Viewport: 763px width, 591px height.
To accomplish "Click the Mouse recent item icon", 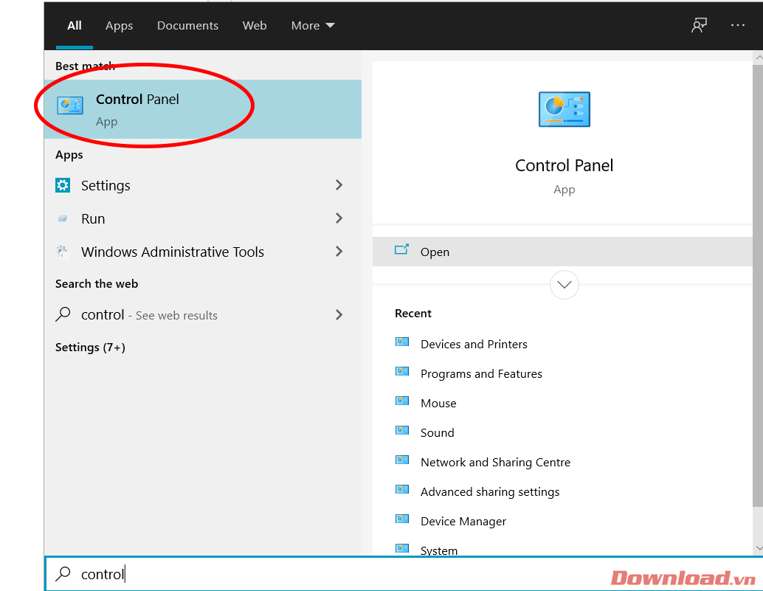I will 402,401.
